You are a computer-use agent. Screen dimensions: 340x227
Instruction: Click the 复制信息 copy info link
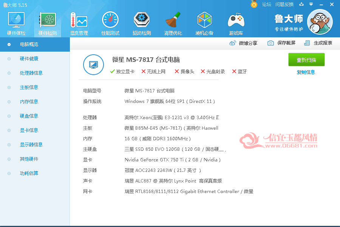pos(306,72)
